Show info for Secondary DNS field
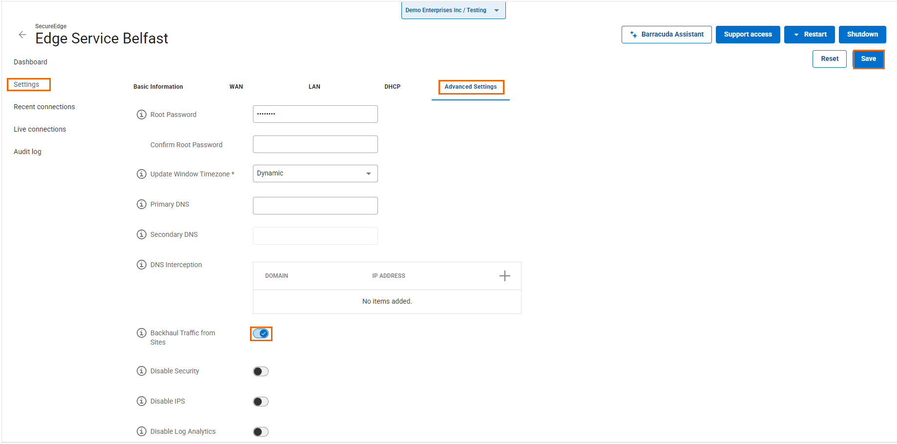The width and height of the screenshot is (897, 444). [x=142, y=234]
